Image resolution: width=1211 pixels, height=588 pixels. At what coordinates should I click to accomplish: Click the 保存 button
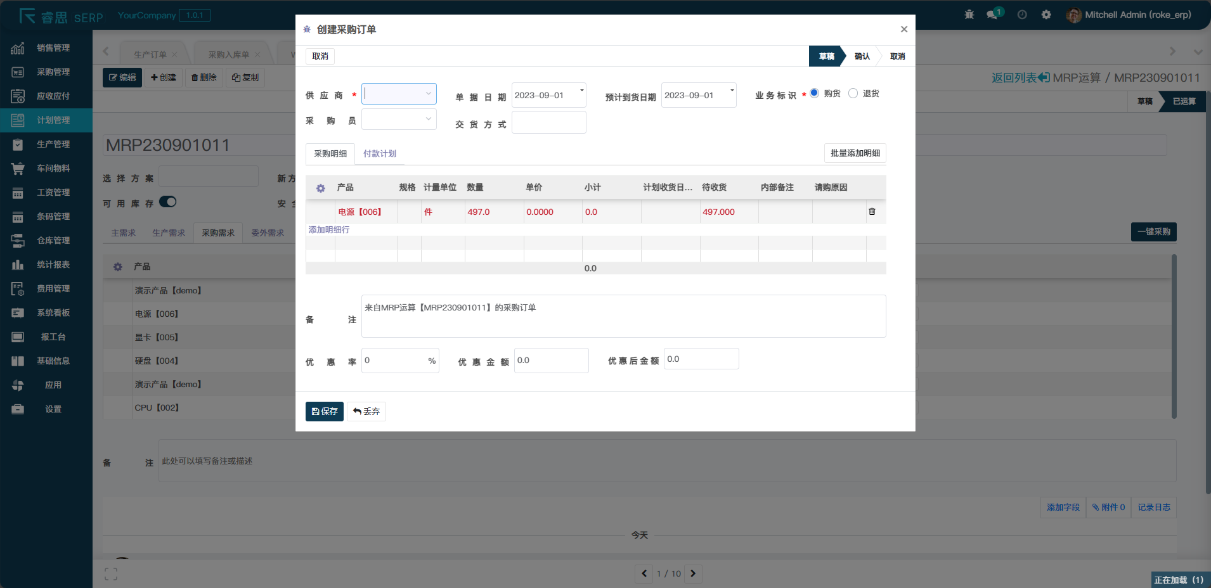pos(324,412)
